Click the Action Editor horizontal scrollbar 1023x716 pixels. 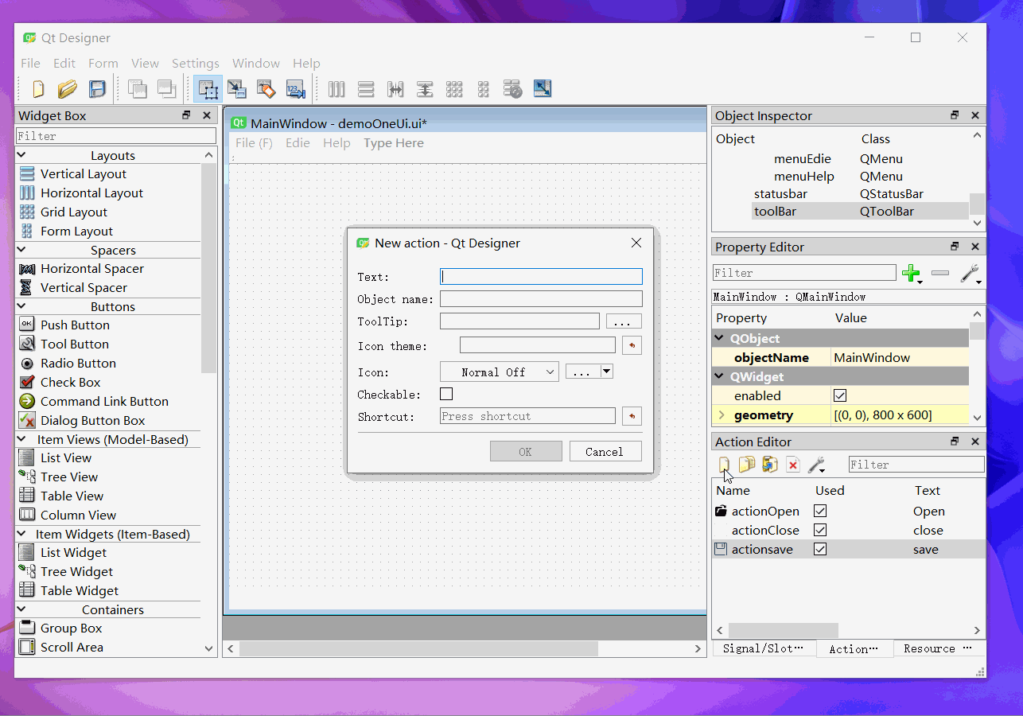(x=784, y=630)
